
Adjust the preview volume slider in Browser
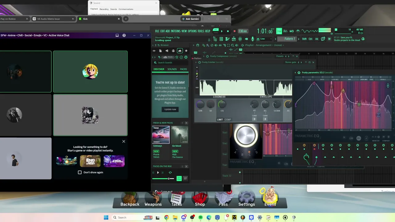(163, 179)
